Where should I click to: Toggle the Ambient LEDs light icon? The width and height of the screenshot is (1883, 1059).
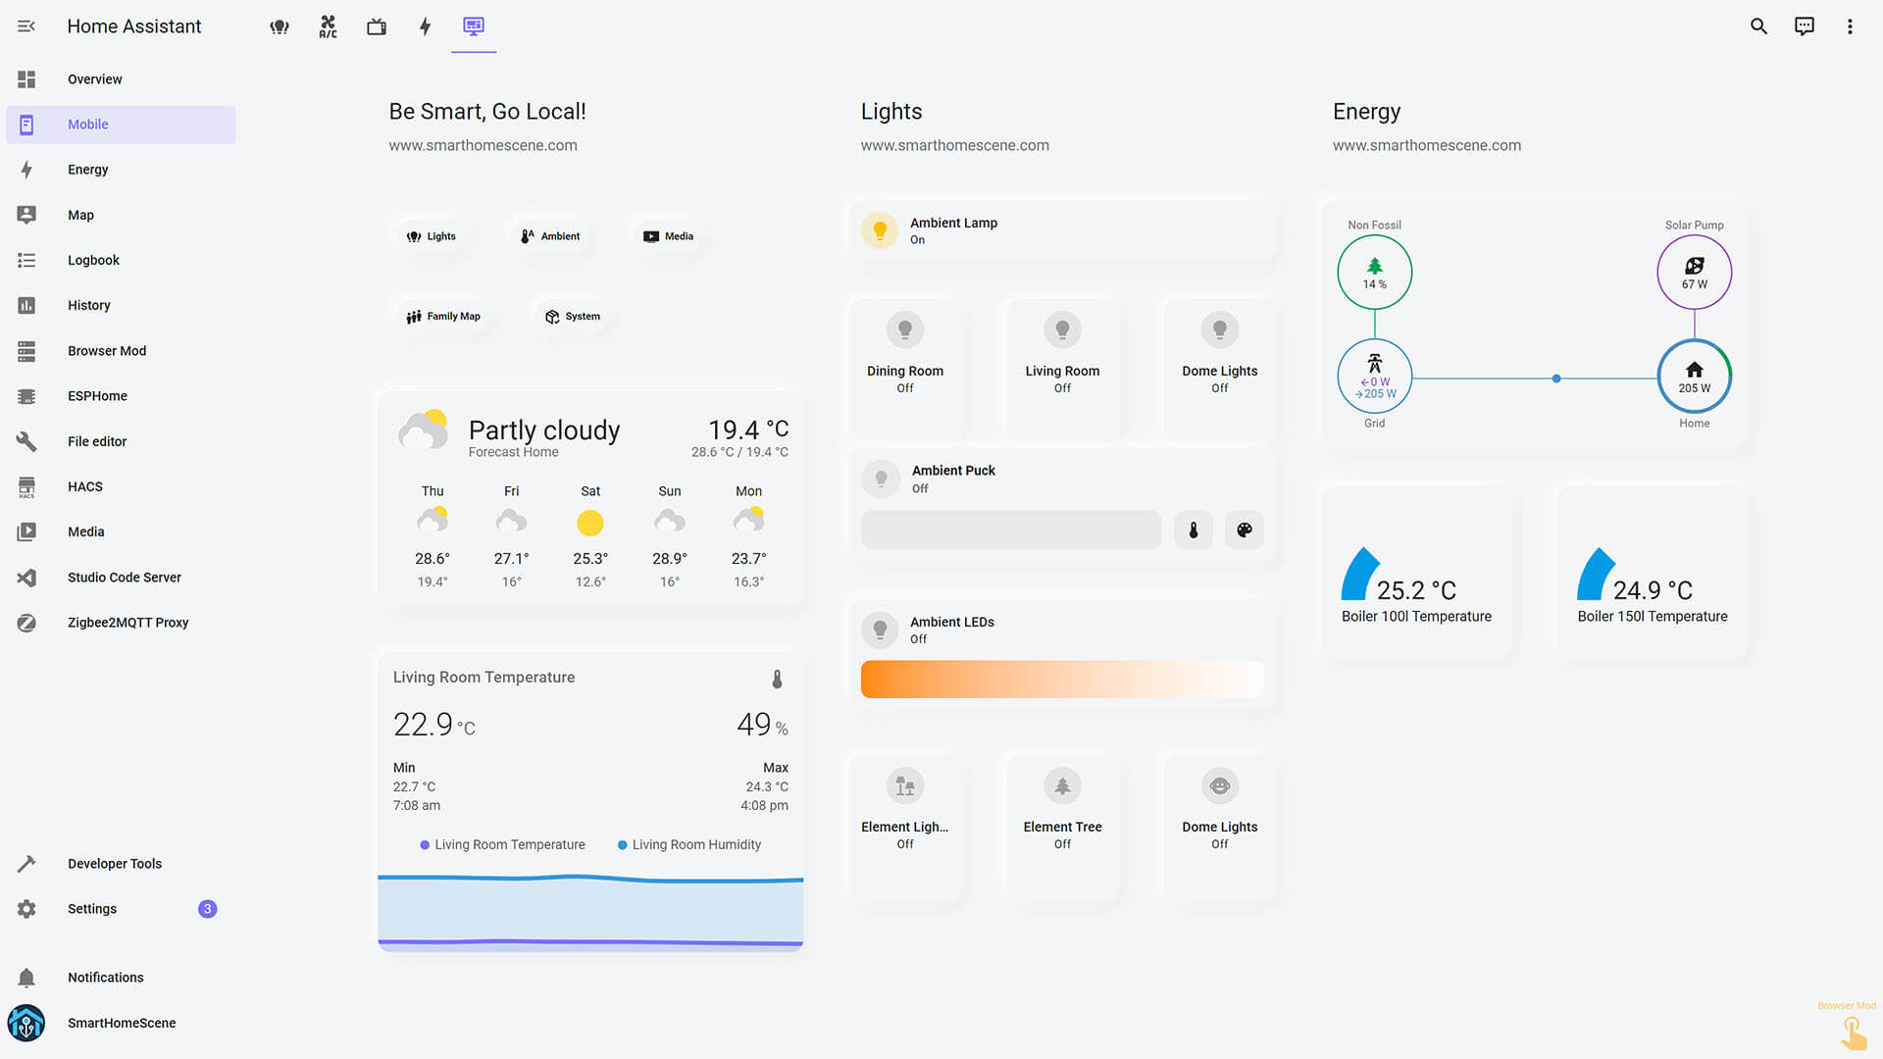coord(880,630)
